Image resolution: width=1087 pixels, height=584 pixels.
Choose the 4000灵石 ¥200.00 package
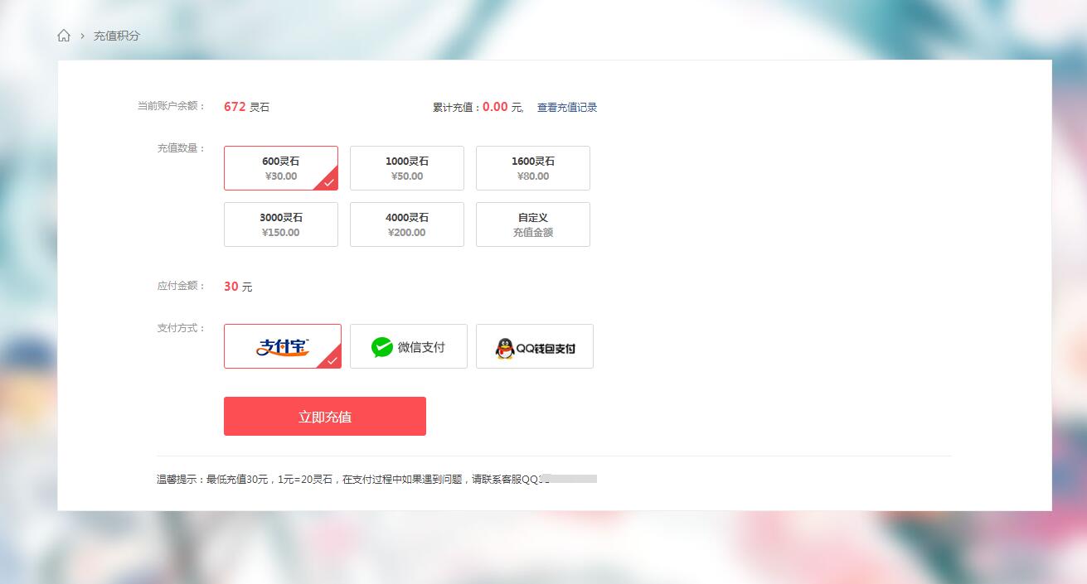click(x=406, y=224)
